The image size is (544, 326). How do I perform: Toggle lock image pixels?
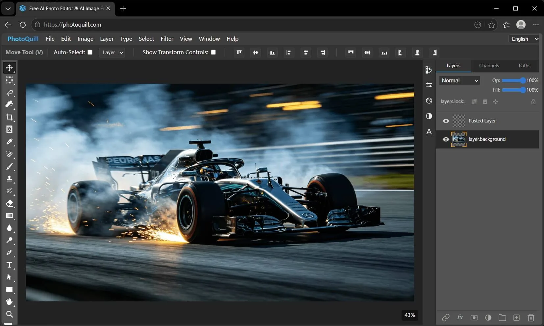click(x=485, y=102)
